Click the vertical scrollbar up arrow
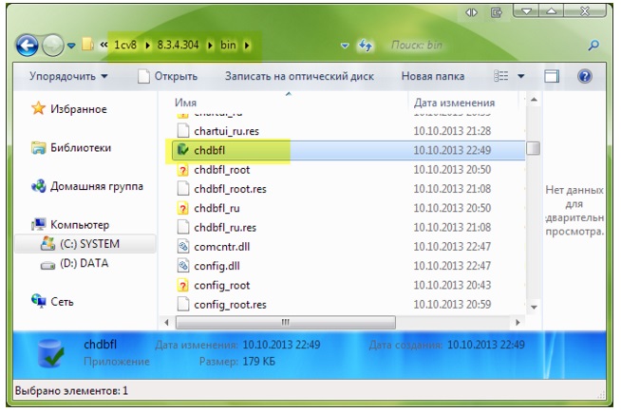The image size is (621, 413). (x=534, y=100)
